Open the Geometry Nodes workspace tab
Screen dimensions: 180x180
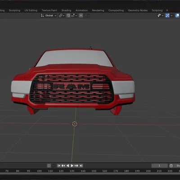click(x=138, y=10)
